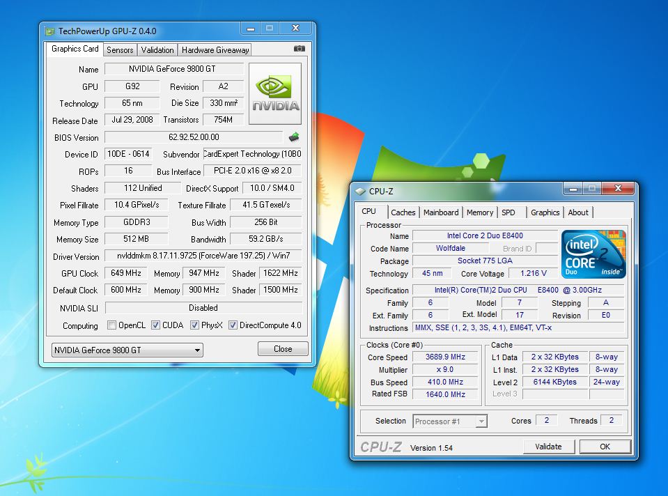Image resolution: width=668 pixels, height=496 pixels.
Task: Click the Bus Interface value PCI-E 2.0 x16
Action: coord(253,171)
